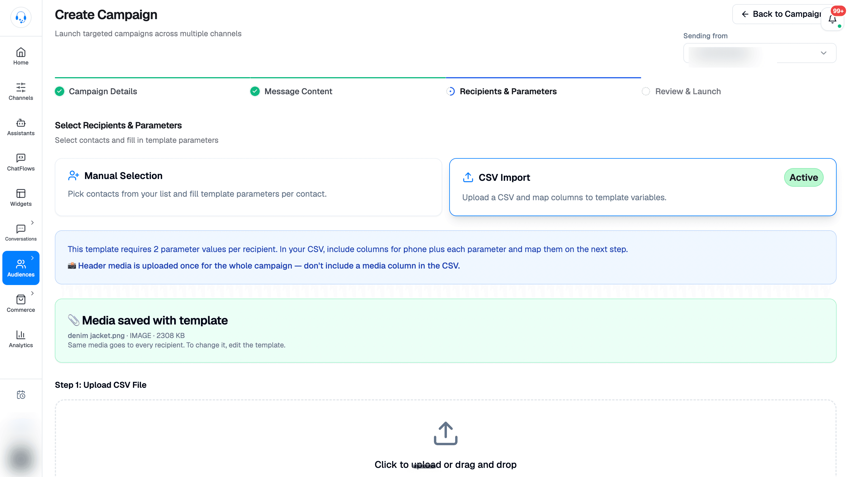The width and height of the screenshot is (849, 477).
Task: Choose the CSV Import card
Action: pos(643,187)
